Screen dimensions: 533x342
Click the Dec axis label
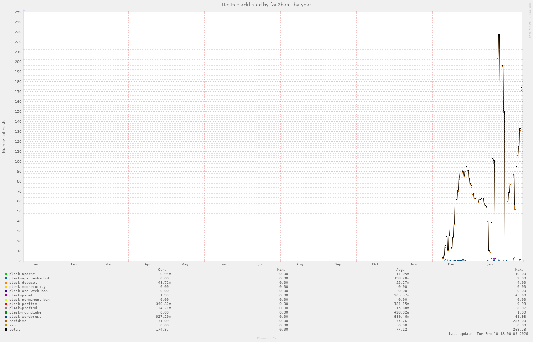451,264
